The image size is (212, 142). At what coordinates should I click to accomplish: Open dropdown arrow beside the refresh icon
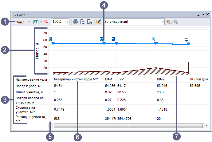click(x=41, y=22)
